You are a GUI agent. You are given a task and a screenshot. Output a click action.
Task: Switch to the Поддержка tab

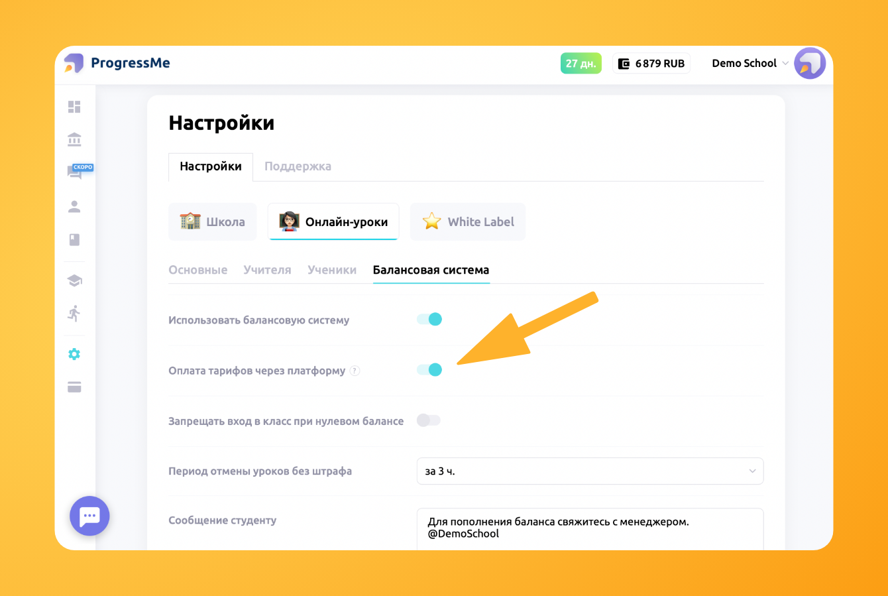[298, 166]
